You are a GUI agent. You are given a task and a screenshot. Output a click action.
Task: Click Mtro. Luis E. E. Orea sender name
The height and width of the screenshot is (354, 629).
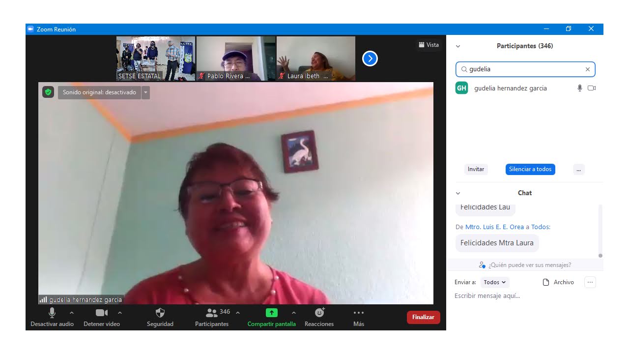tap(494, 227)
